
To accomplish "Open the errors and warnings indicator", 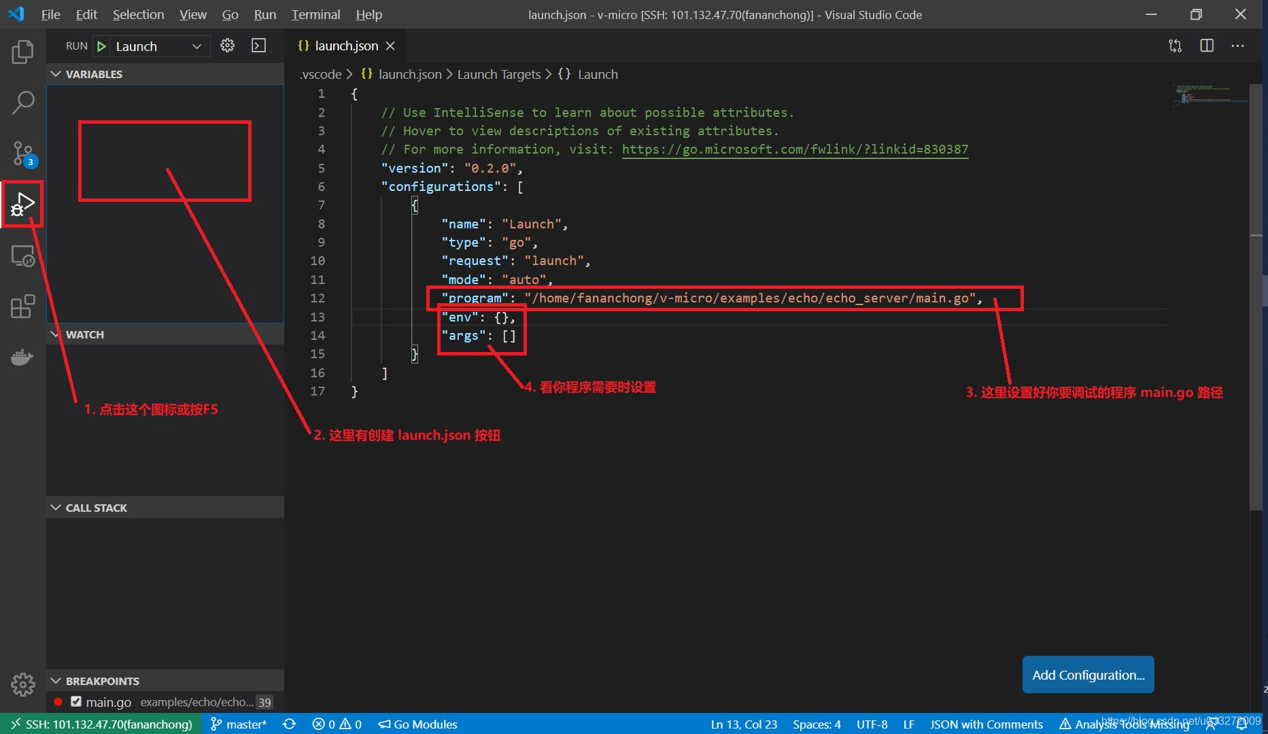I will tap(337, 724).
